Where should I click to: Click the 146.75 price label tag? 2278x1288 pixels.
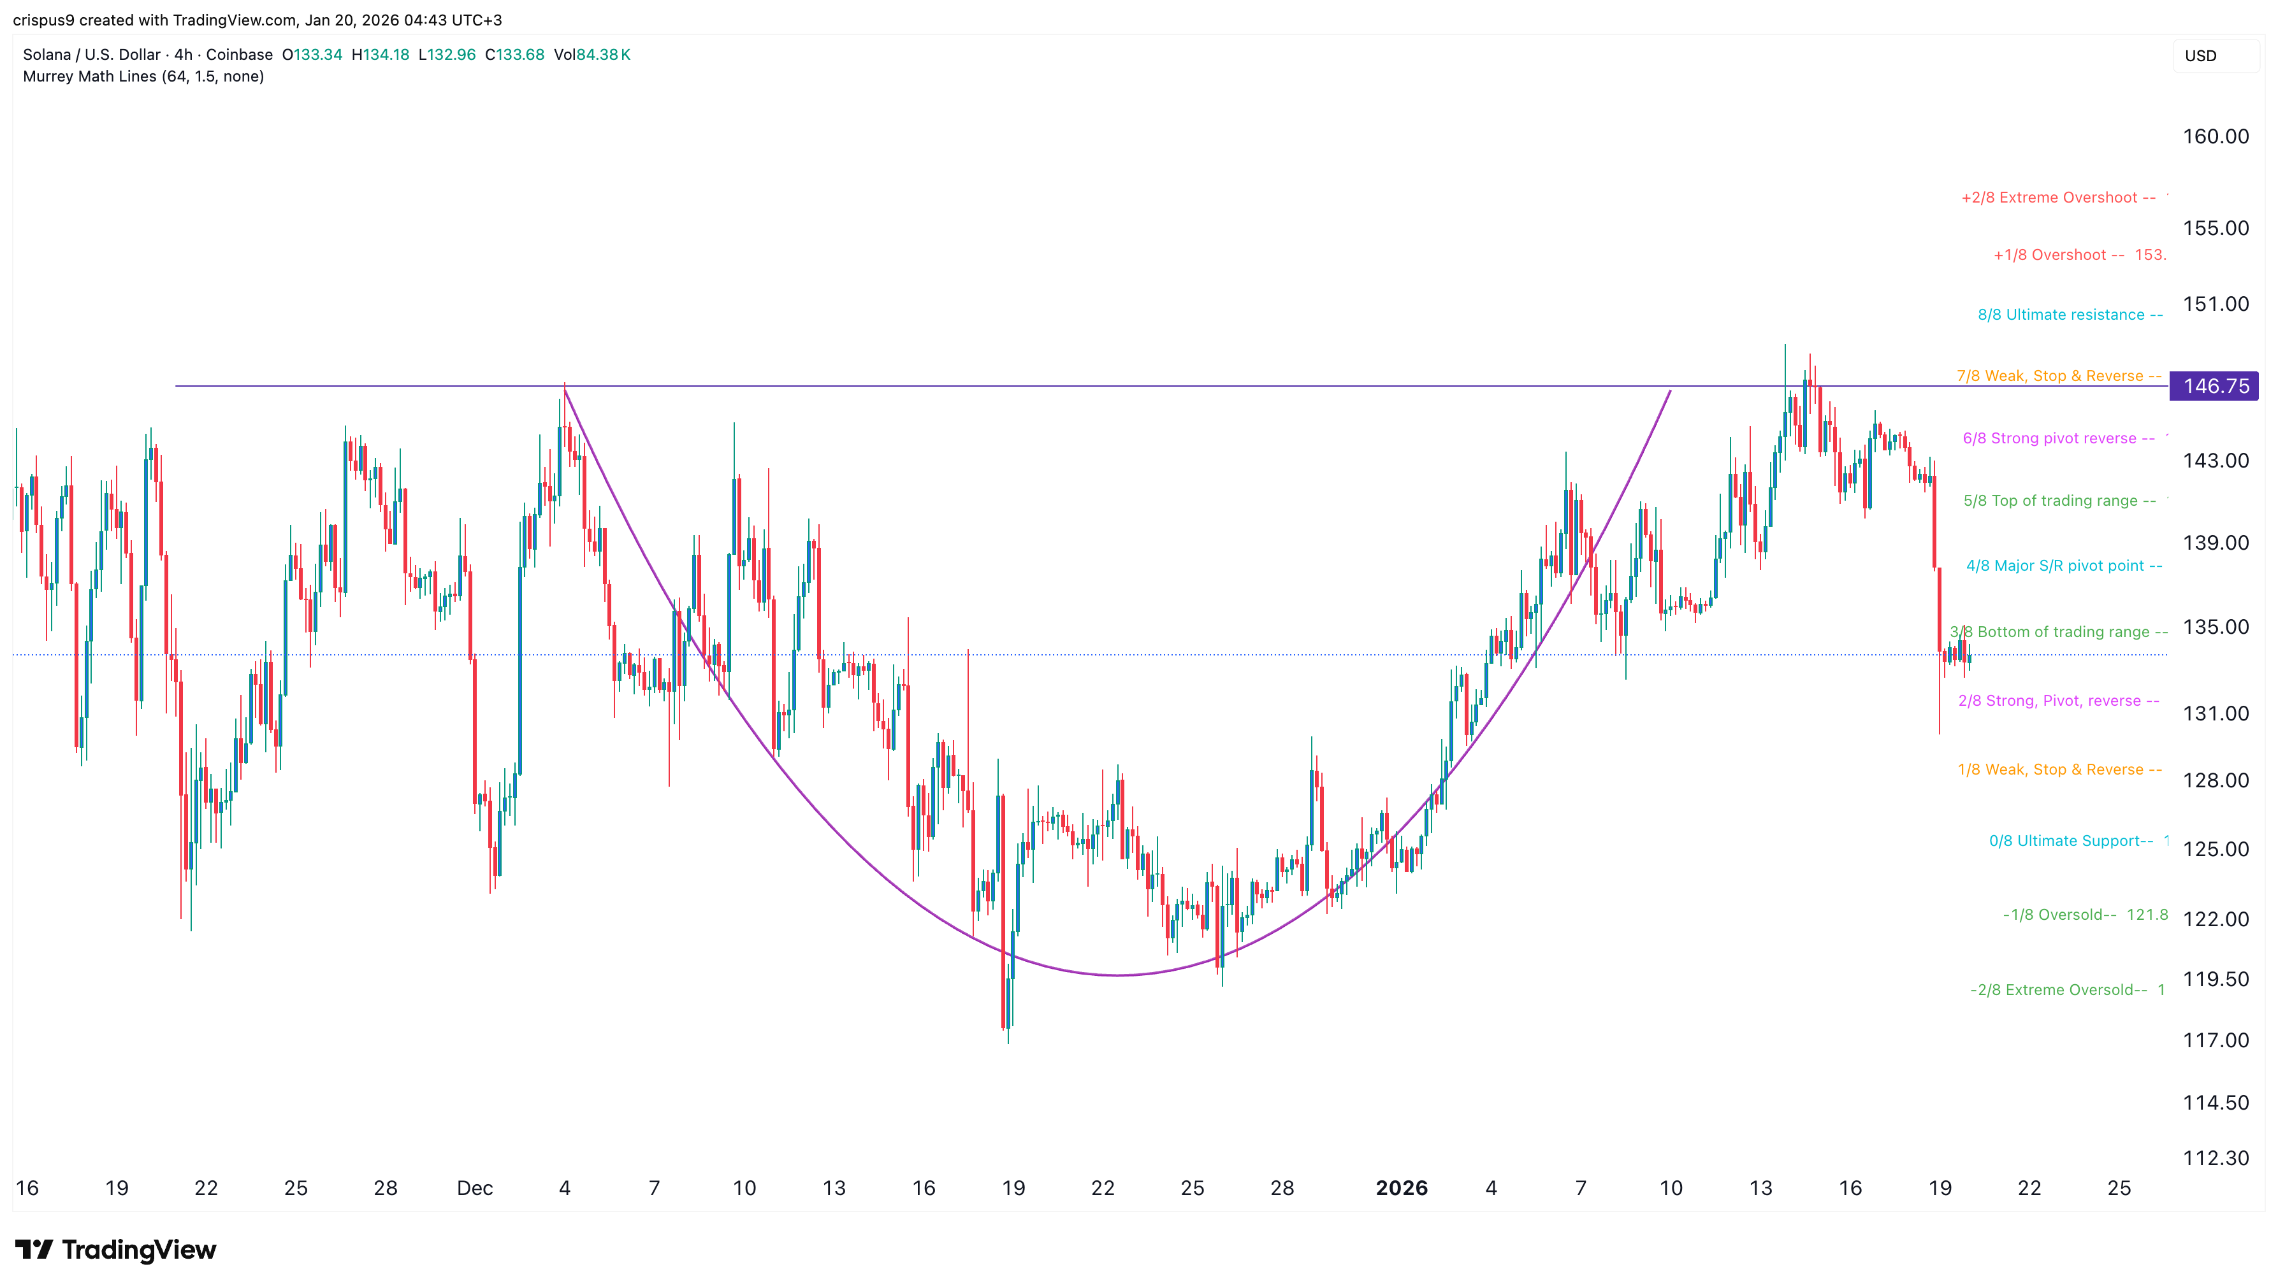pyautogui.click(x=2214, y=385)
